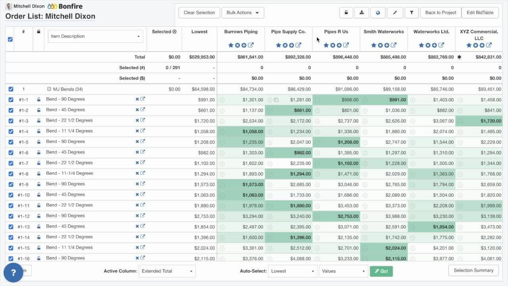Click the lock icon in table header
The width and height of the screenshot is (508, 286).
point(38,32)
